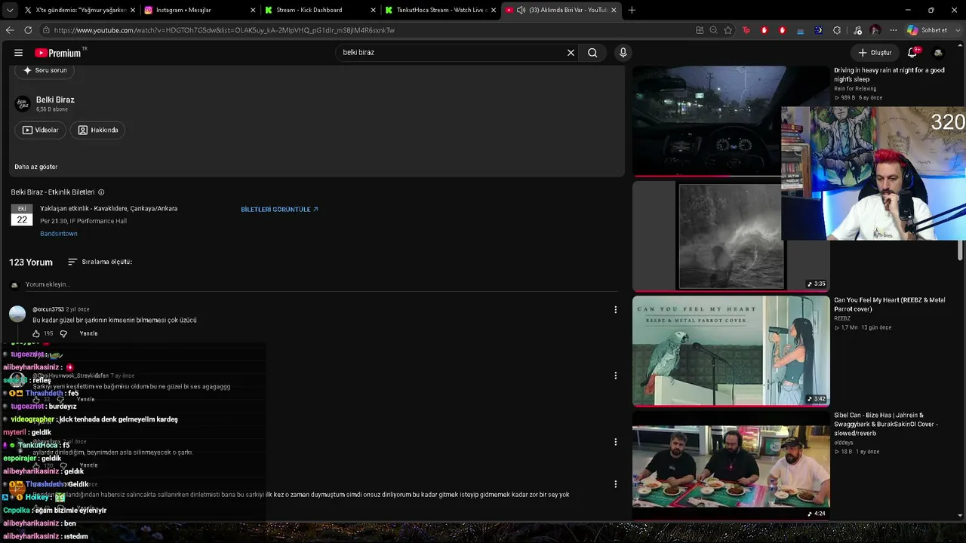Close the Stream - Kick Dashboard tab
The width and height of the screenshot is (966, 543).
coord(373,10)
